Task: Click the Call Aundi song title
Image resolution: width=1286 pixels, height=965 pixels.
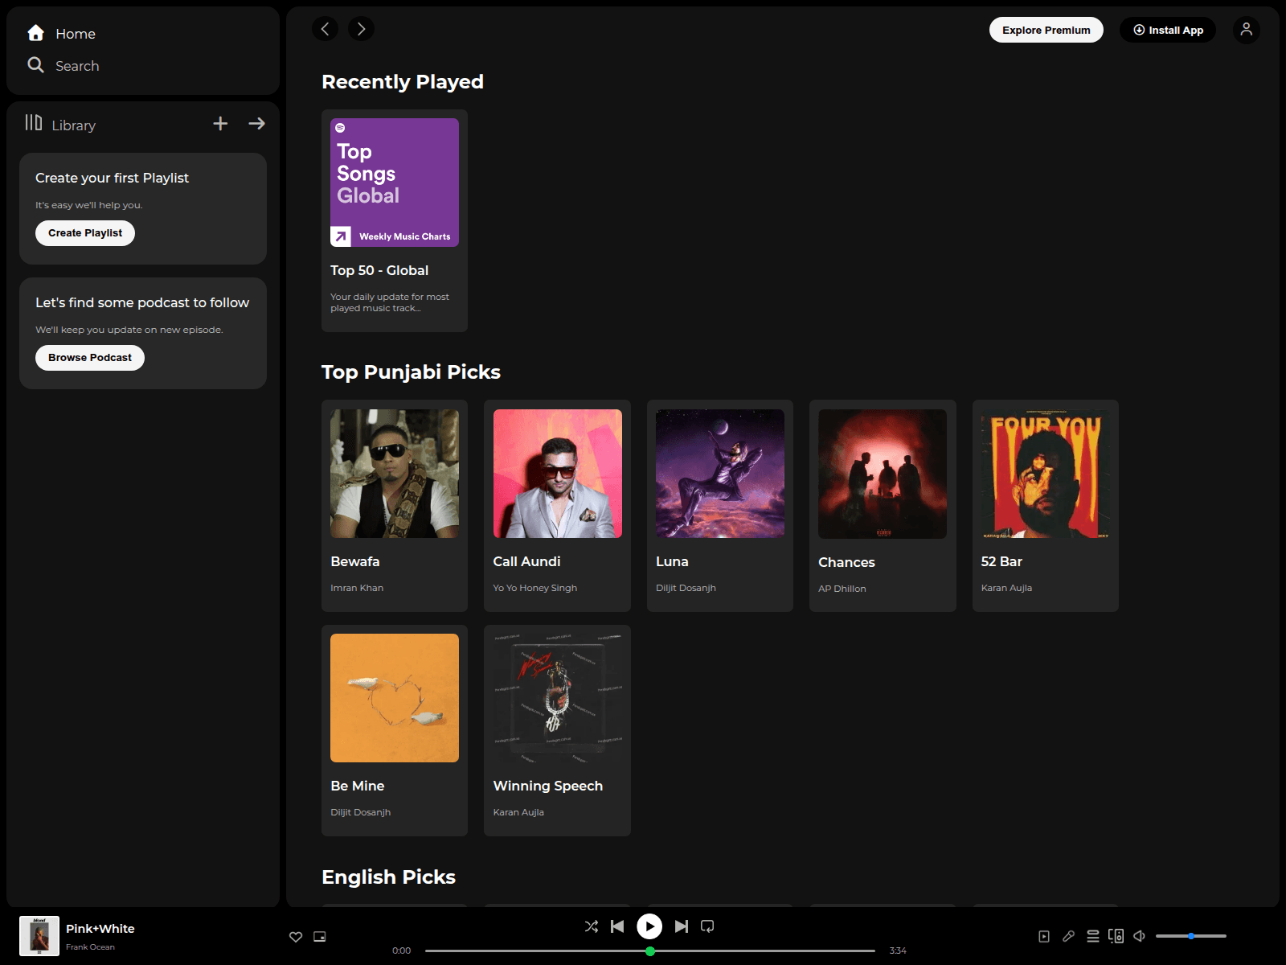Action: coord(526,561)
